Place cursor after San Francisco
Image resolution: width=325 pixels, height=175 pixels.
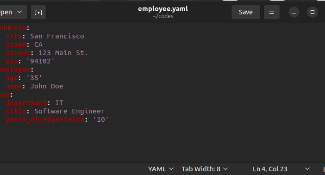pyautogui.click(x=84, y=36)
